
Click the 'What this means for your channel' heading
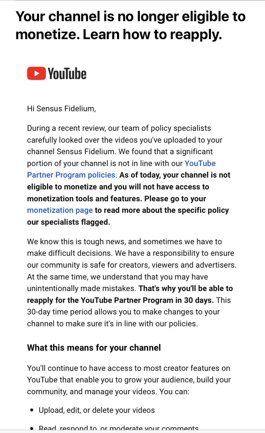[94, 348]
